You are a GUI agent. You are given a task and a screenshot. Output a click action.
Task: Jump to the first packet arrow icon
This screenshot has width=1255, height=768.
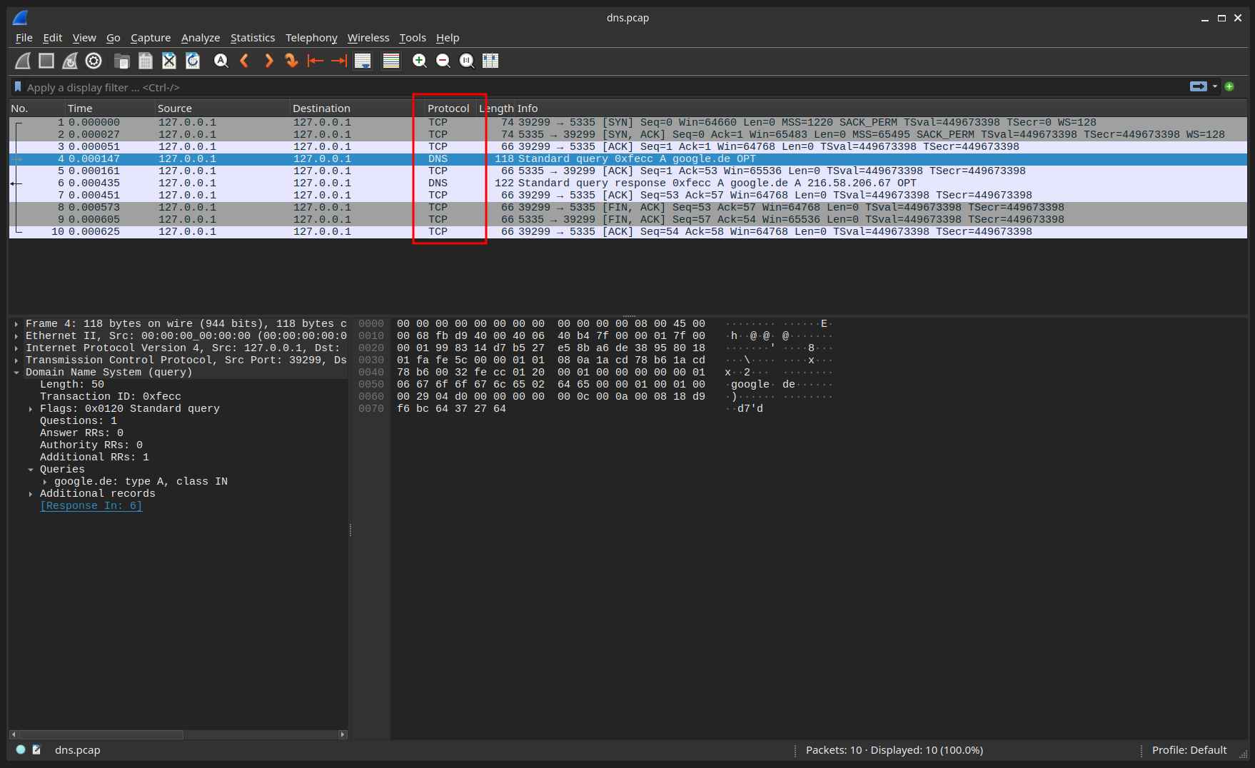pos(316,61)
